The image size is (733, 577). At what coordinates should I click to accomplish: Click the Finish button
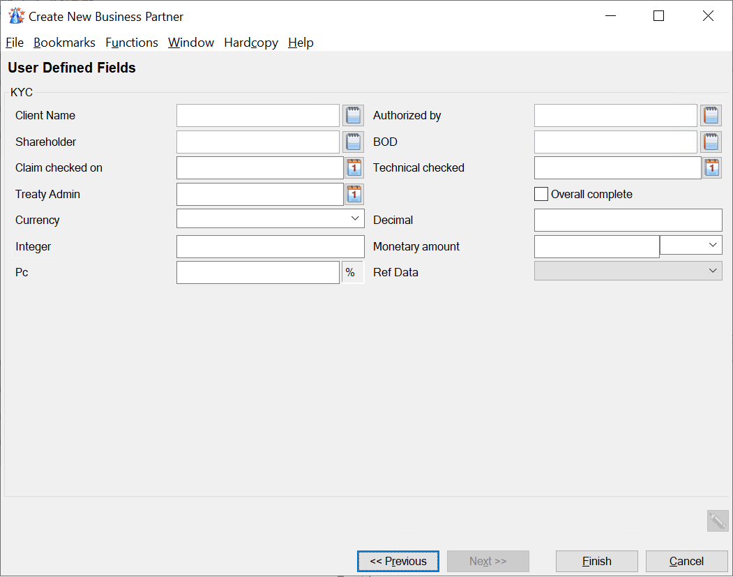(x=596, y=561)
